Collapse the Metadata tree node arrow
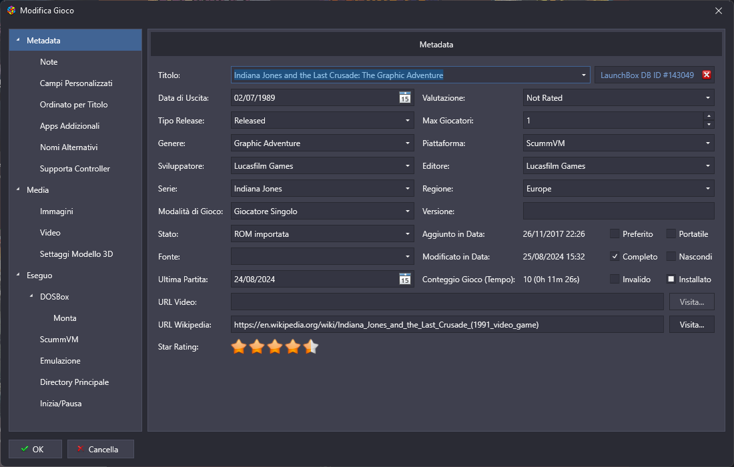This screenshot has width=734, height=467. (x=18, y=40)
